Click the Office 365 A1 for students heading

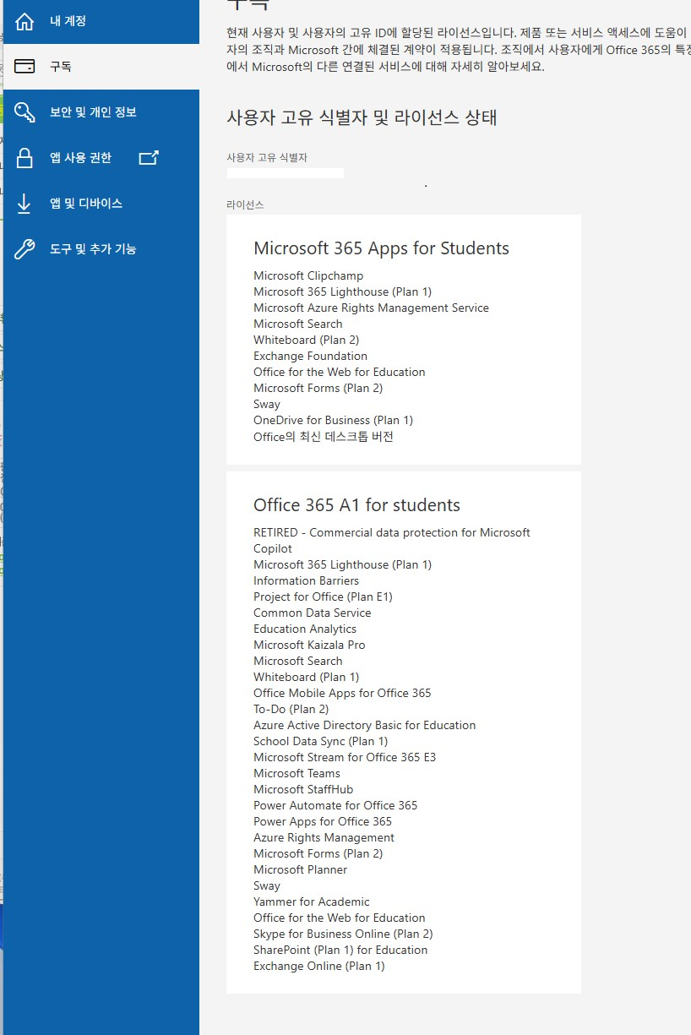tap(356, 505)
